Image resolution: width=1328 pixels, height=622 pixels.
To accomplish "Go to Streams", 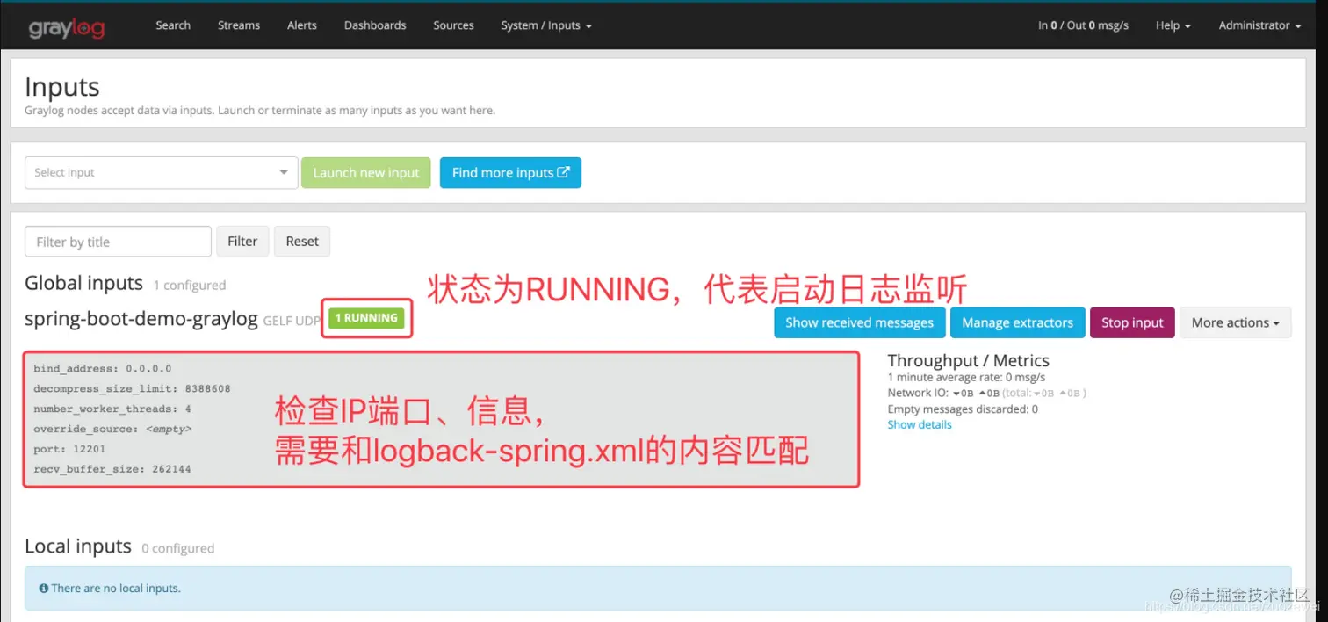I will point(239,25).
